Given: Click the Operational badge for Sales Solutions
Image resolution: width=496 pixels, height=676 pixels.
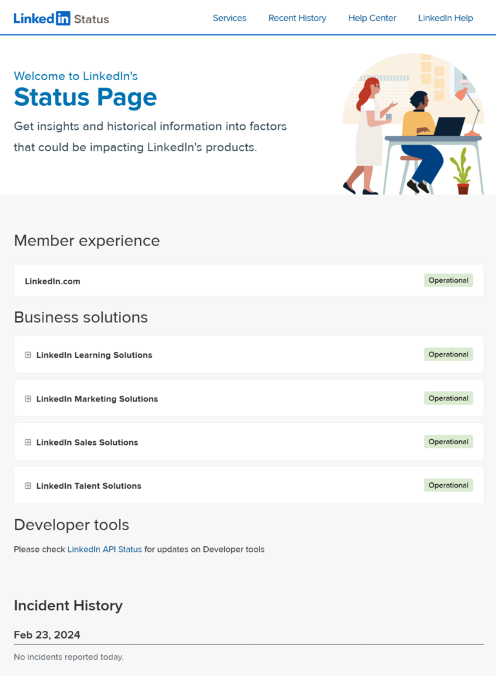Looking at the screenshot, I should coord(448,442).
